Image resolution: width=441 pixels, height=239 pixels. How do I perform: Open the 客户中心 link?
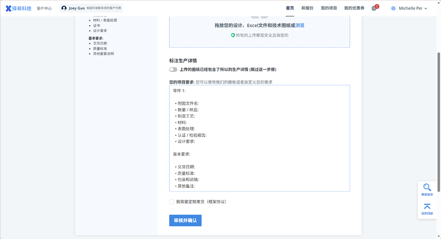[44, 8]
